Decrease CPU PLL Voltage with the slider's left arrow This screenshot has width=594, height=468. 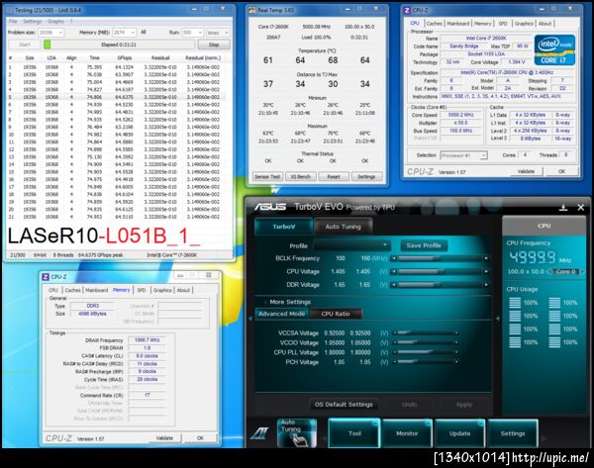(395, 352)
